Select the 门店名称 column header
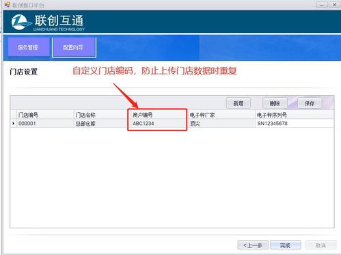 [103, 115]
